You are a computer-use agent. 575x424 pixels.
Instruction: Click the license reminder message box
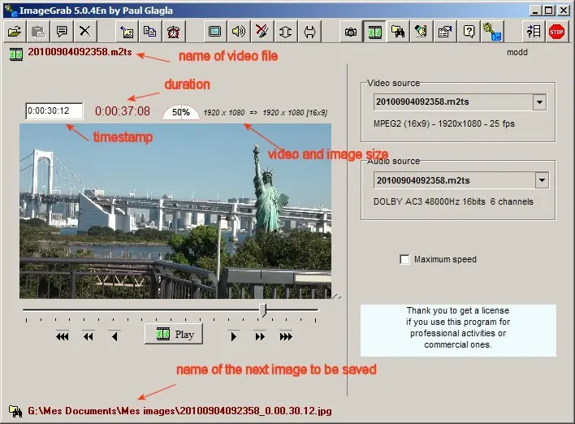click(458, 331)
